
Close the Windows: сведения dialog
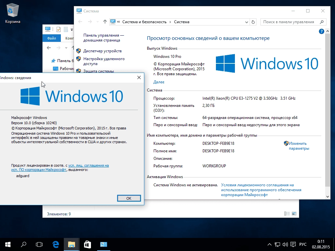pos(139,77)
